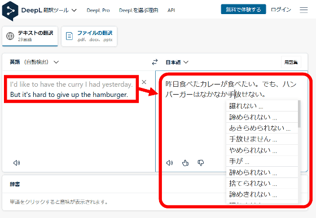Click the 無料で体験する button
Image resolution: width=316 pixels, height=218 pixels.
pos(243,10)
